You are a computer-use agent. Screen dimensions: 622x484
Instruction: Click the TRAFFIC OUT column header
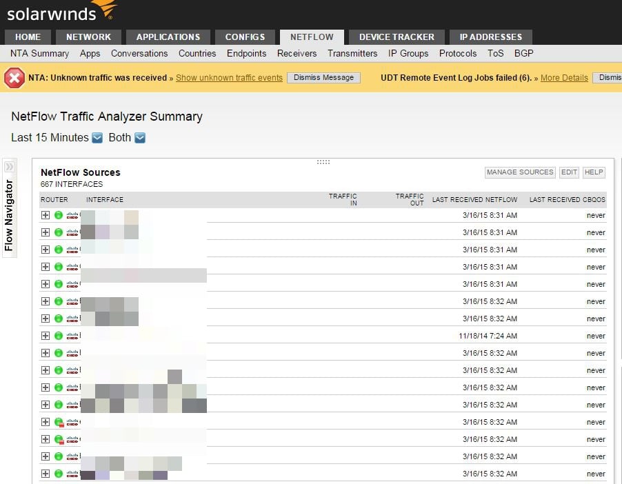click(x=410, y=199)
